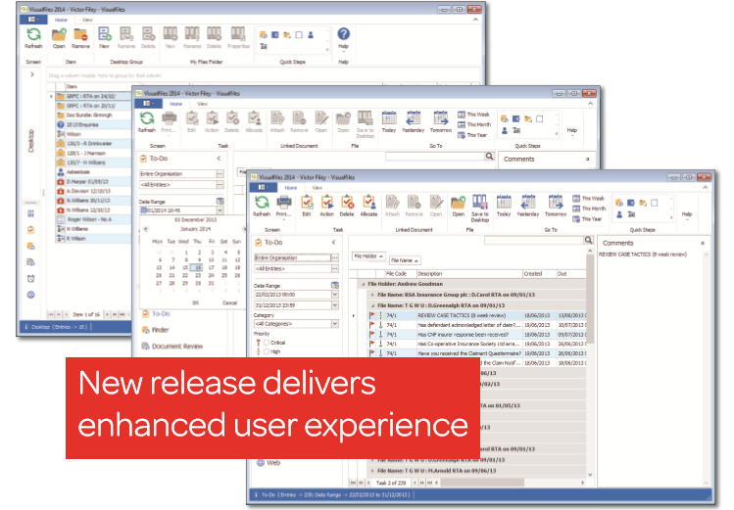Go to Today in middle window ribbon
Viewport: 734px width, 510px height.
click(389, 122)
